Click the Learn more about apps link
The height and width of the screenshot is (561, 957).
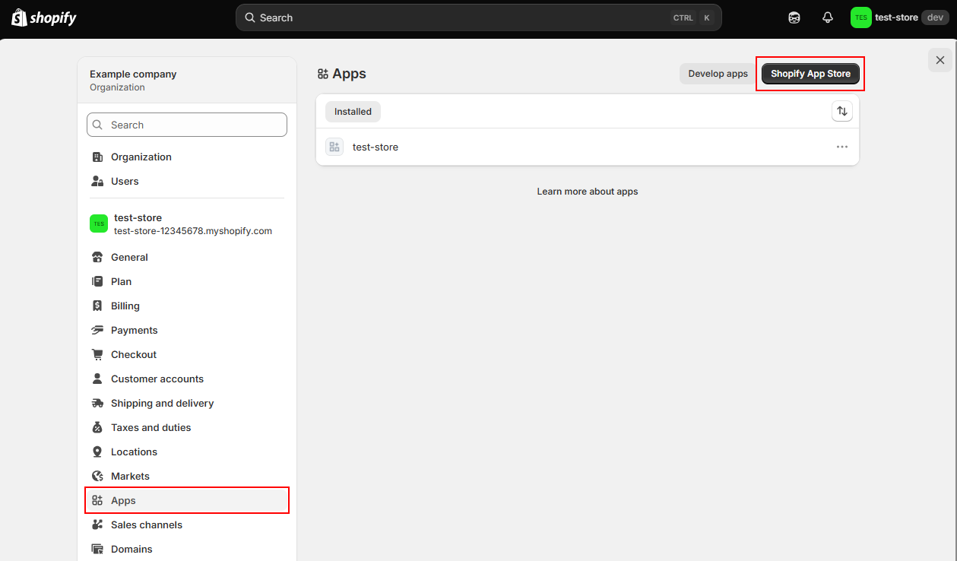pyautogui.click(x=588, y=192)
